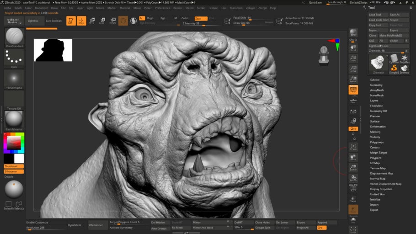The height and width of the screenshot is (234, 416).
Task: Adjust the Z Intensity slider
Action: click(201, 24)
